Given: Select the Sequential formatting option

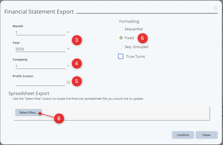Looking at the screenshot, I should (121, 29).
